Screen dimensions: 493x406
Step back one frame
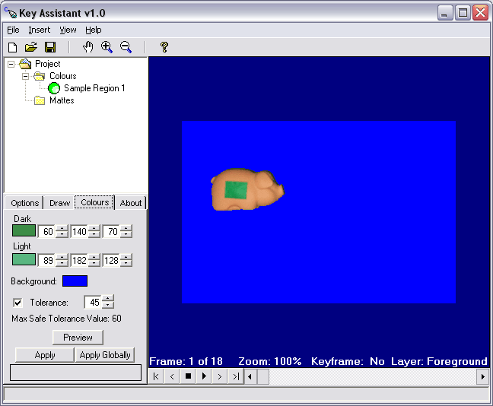[172, 376]
